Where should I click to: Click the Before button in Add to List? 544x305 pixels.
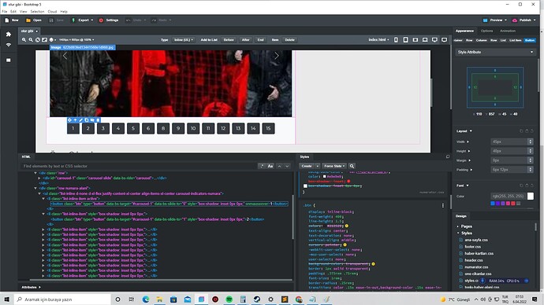coord(229,40)
